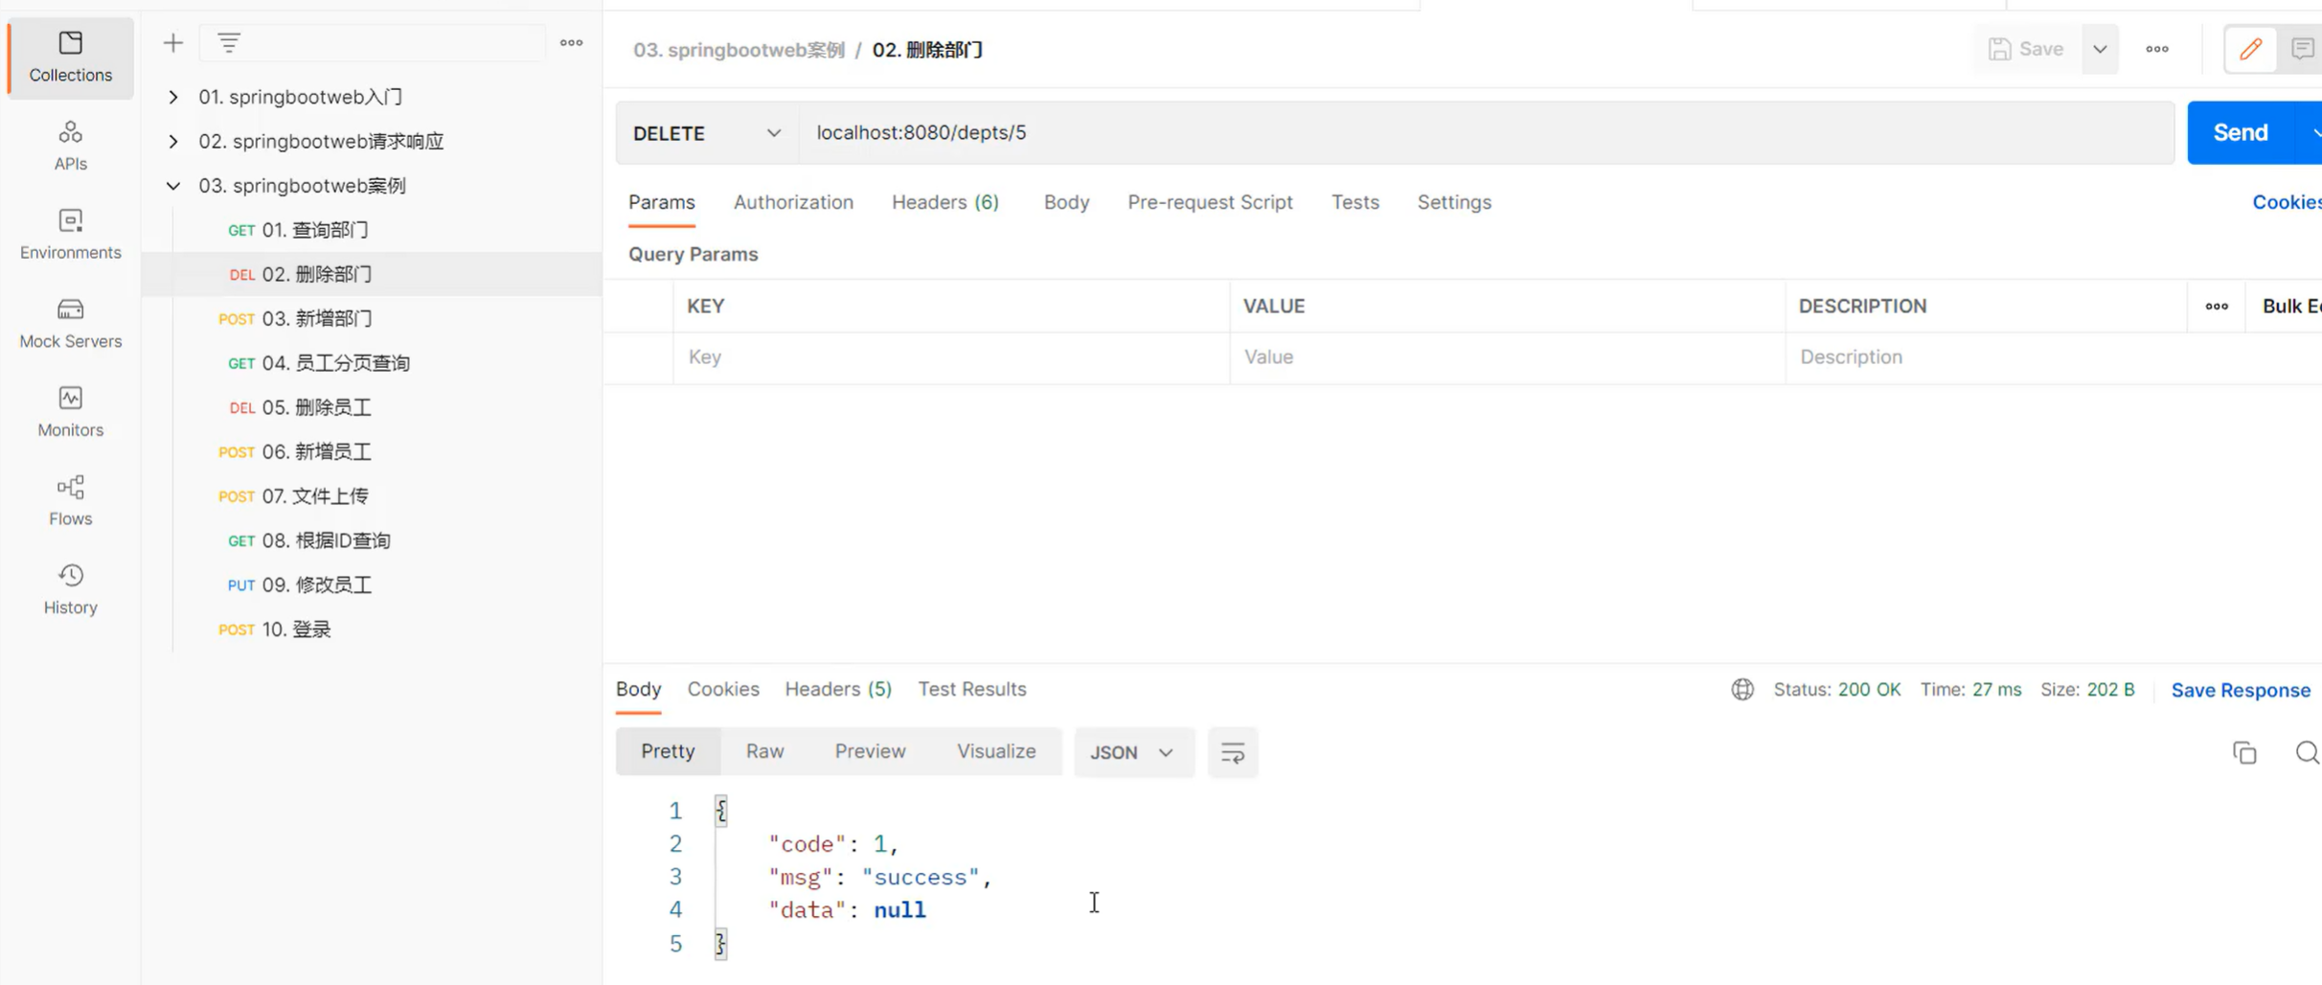Open the DELETE HTTP method dropdown
Image resolution: width=2322 pixels, height=985 pixels.
pyautogui.click(x=707, y=133)
